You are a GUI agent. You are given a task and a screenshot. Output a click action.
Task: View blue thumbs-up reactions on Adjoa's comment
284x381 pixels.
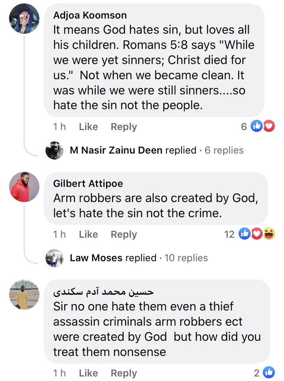tap(257, 127)
